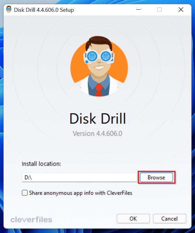
Task: Confirm setup with the OK button
Action: (133, 219)
